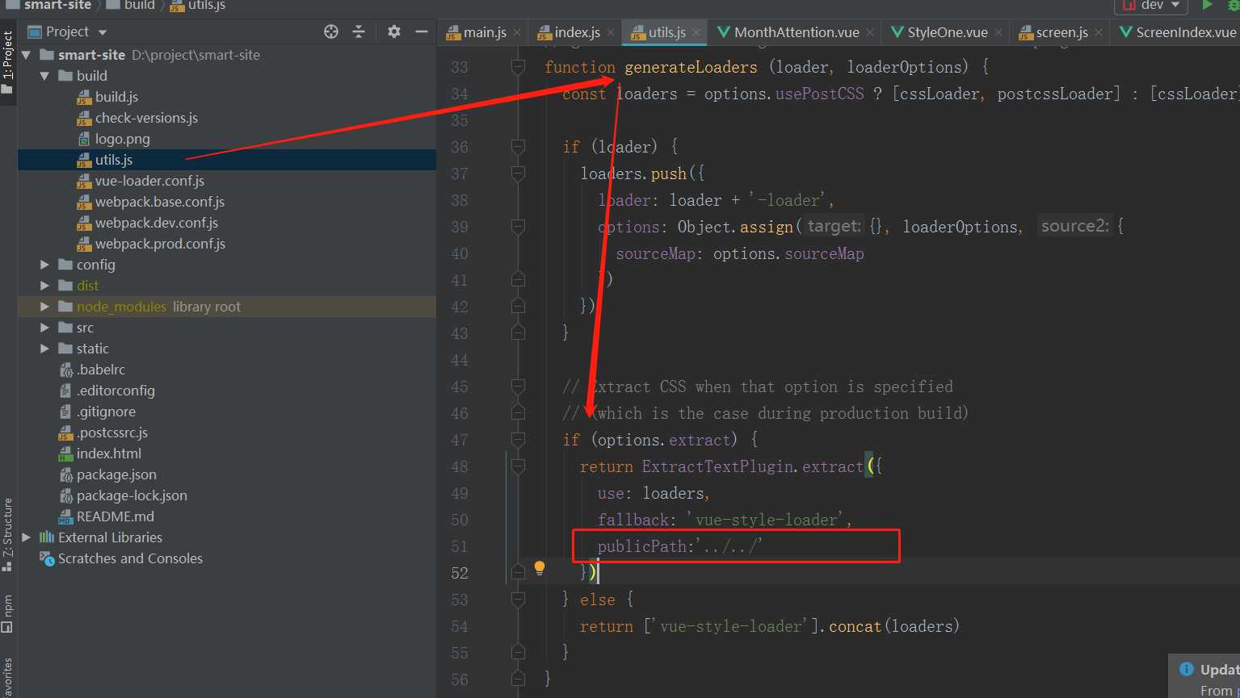The image size is (1240, 698).
Task: Fold the generateLoaders function at line 33
Action: [518, 67]
